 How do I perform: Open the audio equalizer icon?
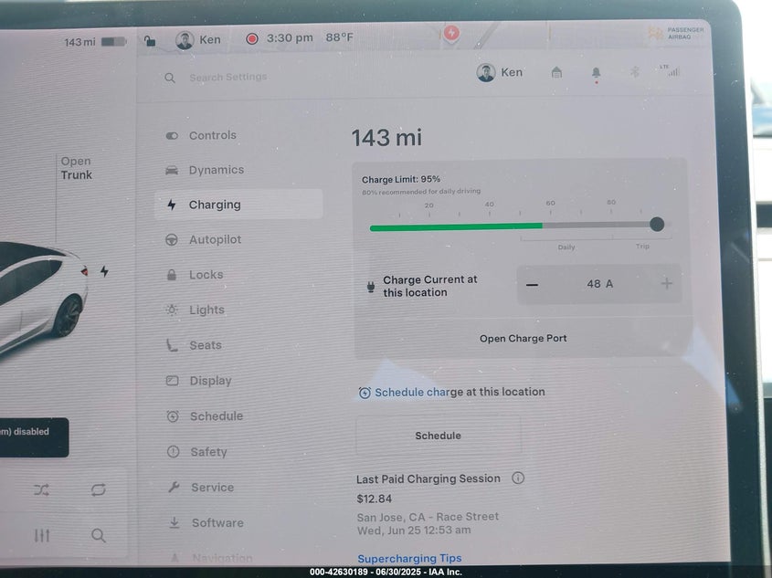pyautogui.click(x=42, y=536)
